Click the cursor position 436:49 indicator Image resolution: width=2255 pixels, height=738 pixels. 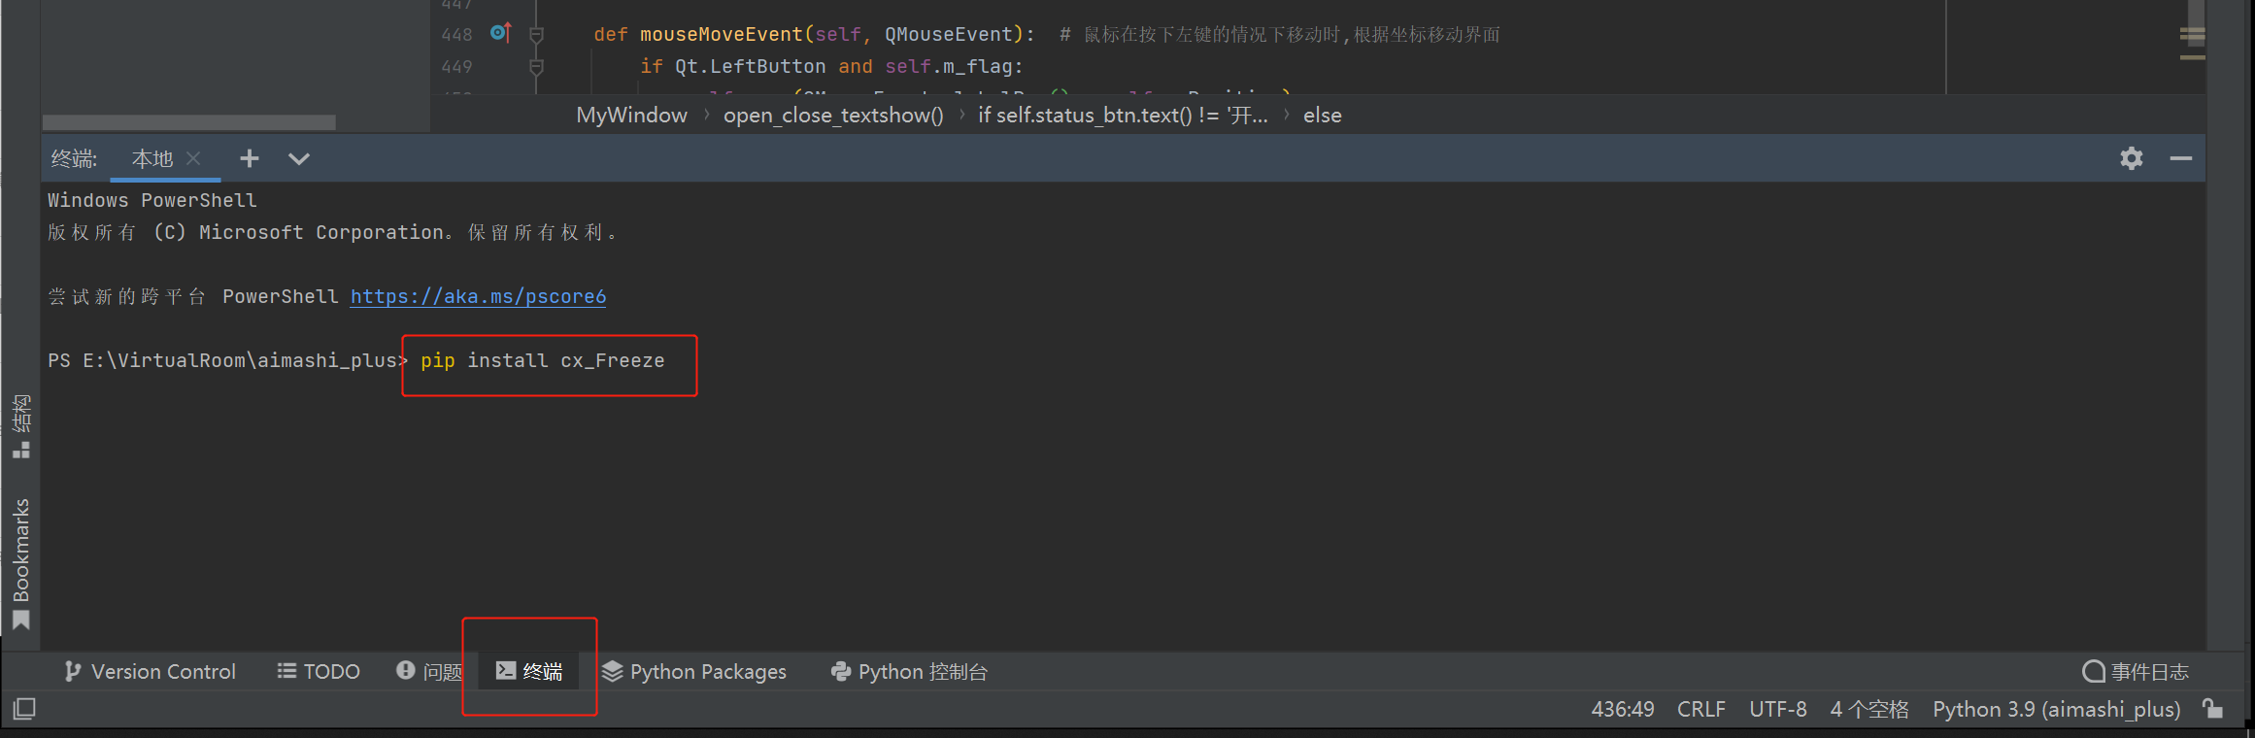click(1623, 709)
